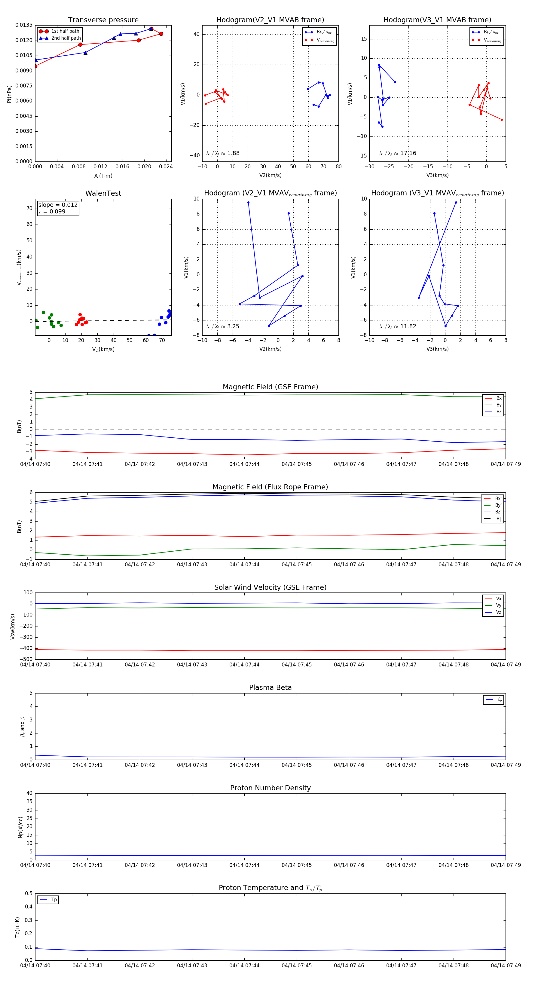This screenshot has height=992, width=541.
Task: Click the λ1/λ2 ≈ 3.25 eigenvalue ratio
Action: (x=222, y=326)
